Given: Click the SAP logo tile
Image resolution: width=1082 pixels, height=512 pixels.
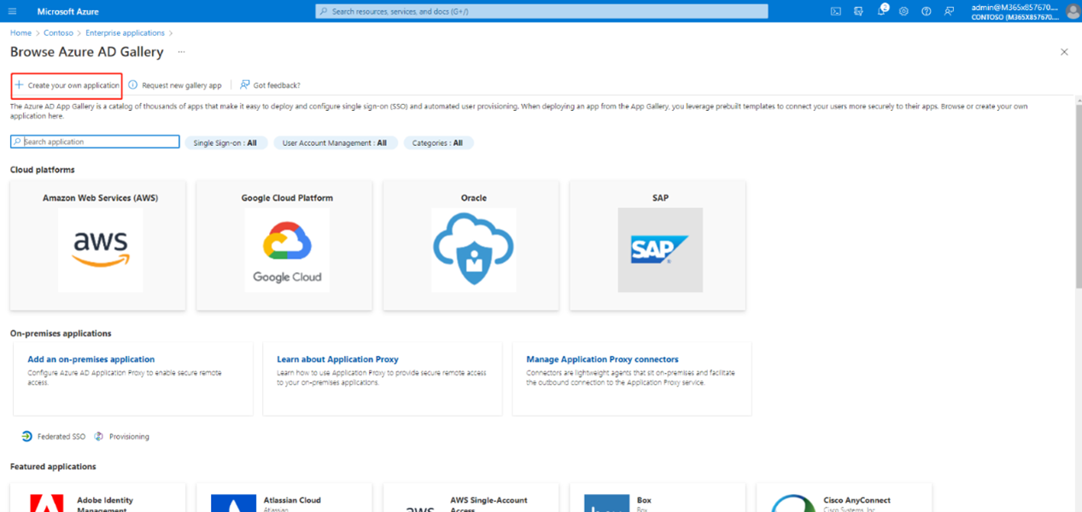Looking at the screenshot, I should pos(660,250).
